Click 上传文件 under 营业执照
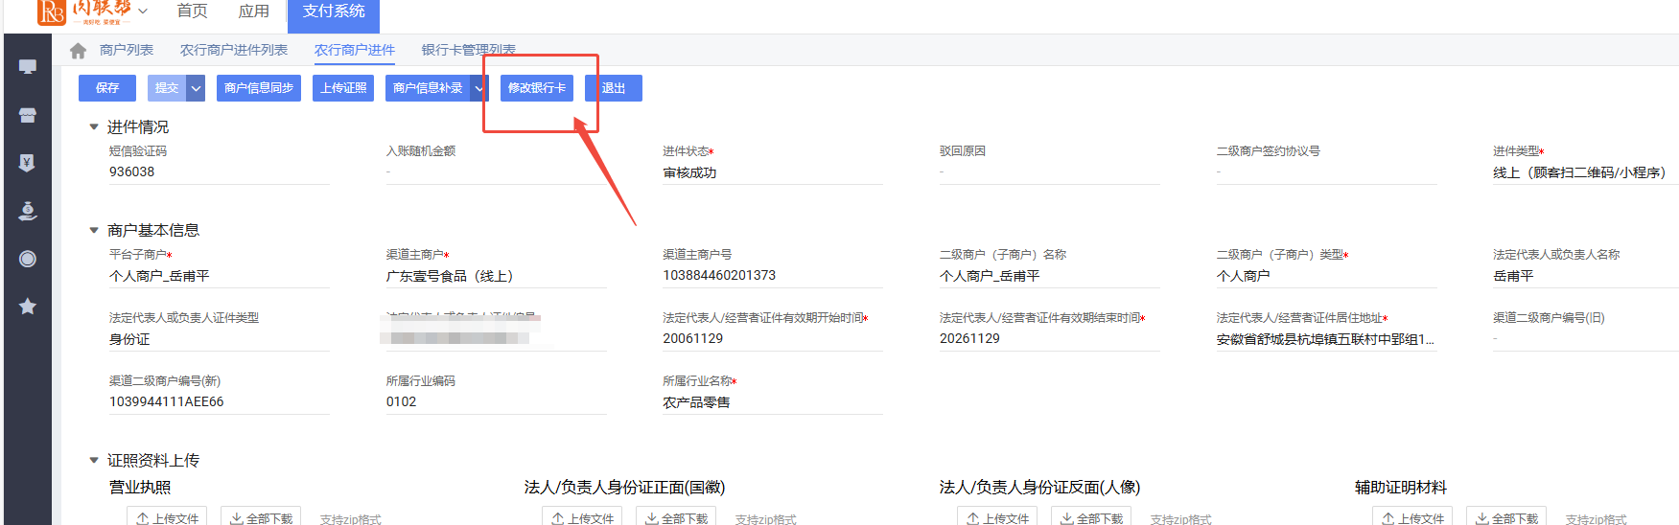This screenshot has height=525, width=1679. [167, 517]
